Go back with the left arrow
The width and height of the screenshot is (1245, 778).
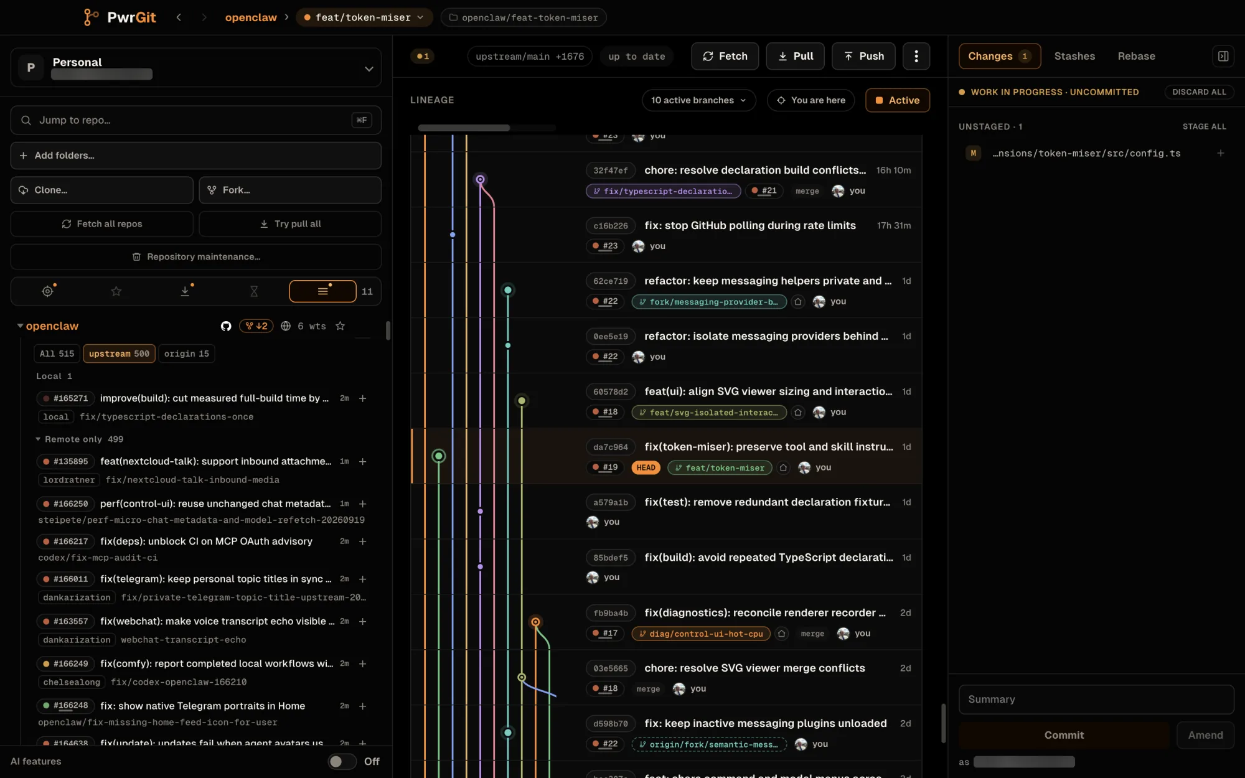pos(179,17)
